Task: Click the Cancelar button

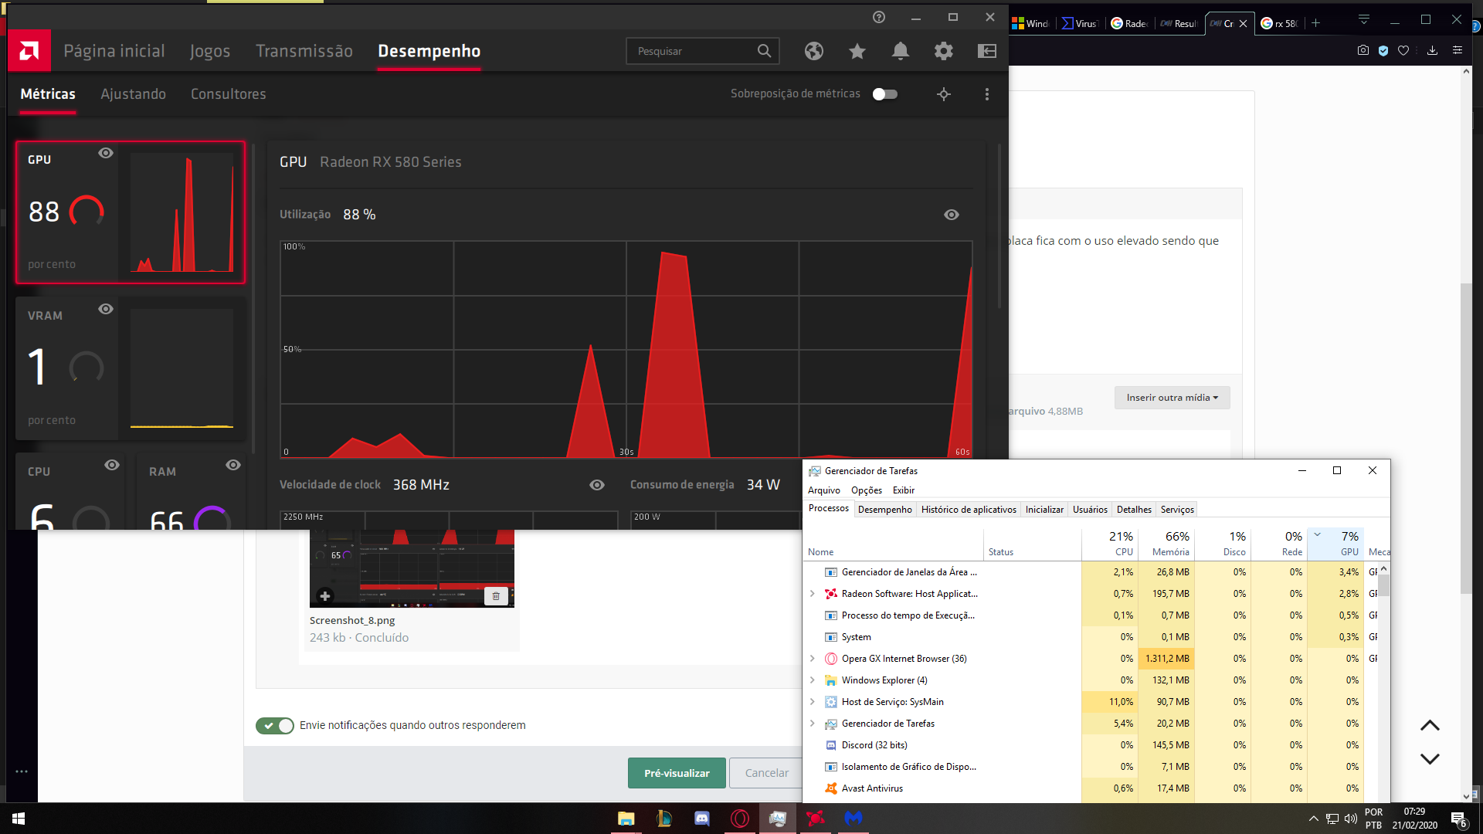Action: pos(766,773)
